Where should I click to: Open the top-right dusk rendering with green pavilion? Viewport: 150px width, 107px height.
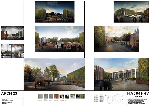[x=131, y=12]
